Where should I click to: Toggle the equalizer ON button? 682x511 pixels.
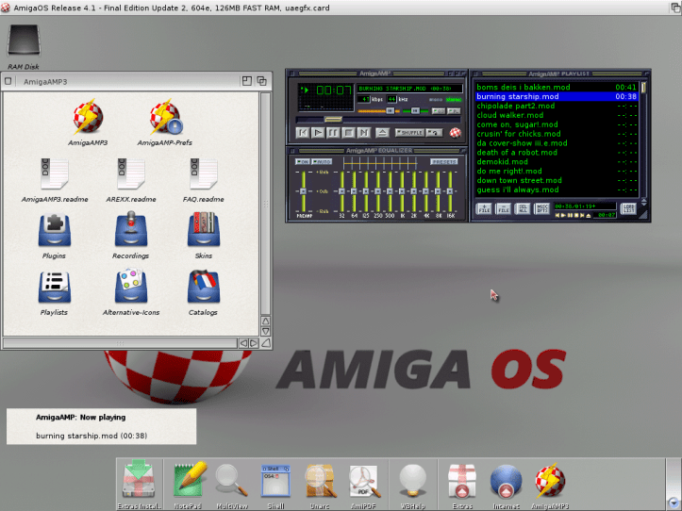[302, 162]
